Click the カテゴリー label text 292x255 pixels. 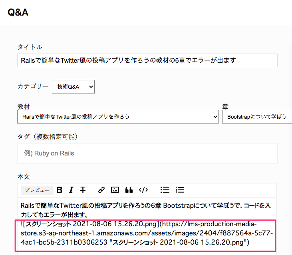tap(33, 86)
